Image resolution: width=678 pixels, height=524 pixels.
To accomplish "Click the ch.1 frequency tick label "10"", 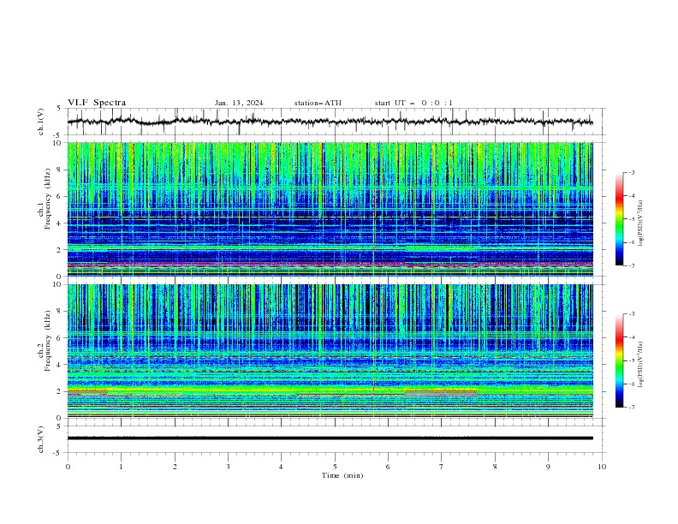I will tap(59, 143).
